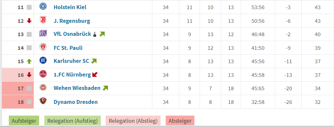Click the trophy icon next to VfL Osnabrück
This screenshot has height=127, width=334.
point(95,34)
